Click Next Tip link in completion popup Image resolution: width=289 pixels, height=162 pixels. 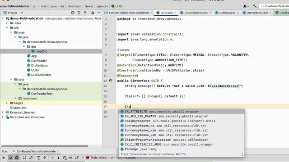coord(181,154)
